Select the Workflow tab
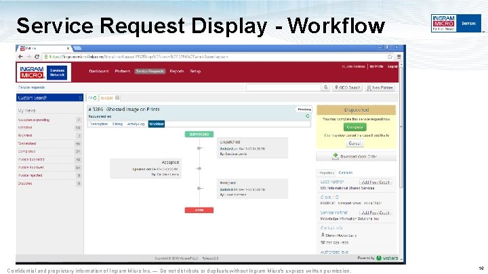This screenshot has width=488, height=274. (157, 124)
